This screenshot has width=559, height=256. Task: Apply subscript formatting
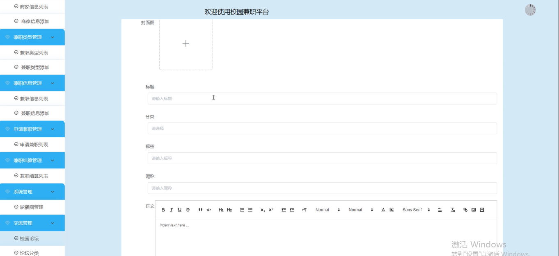263,210
